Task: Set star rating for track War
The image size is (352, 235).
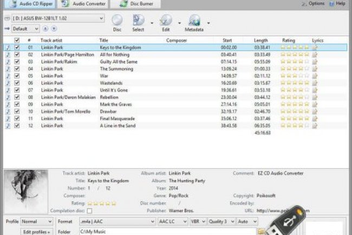Action: coord(295,76)
